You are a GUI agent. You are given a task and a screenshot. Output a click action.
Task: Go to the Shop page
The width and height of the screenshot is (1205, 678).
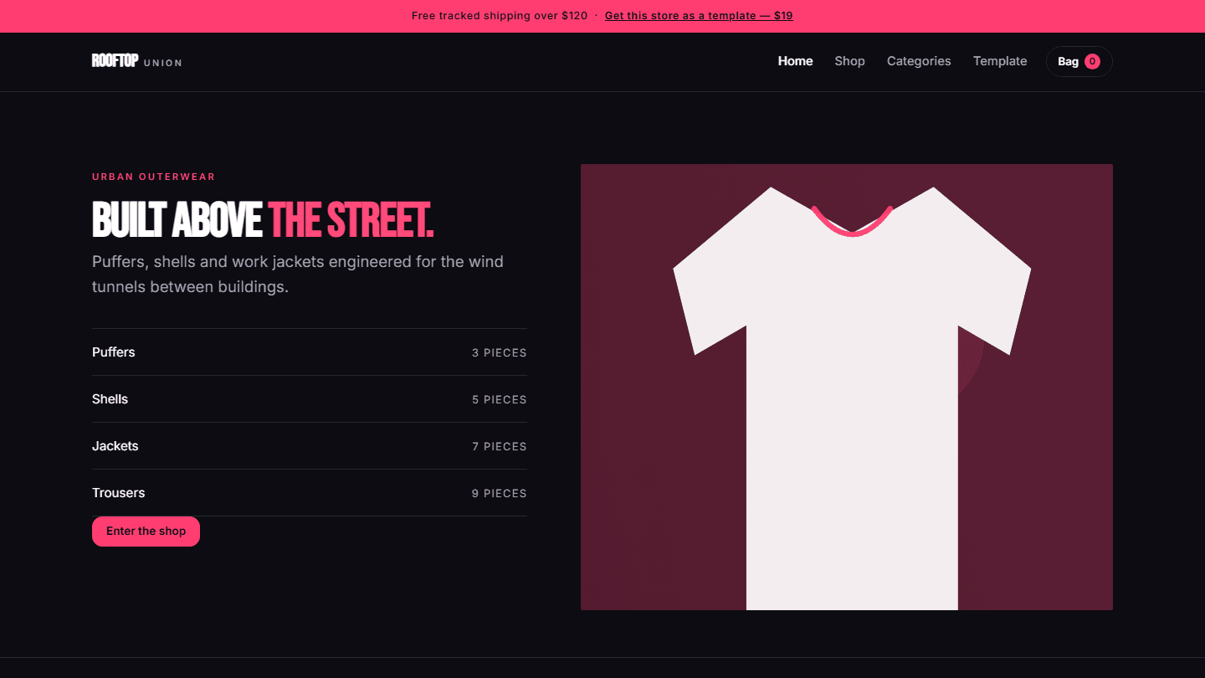[x=849, y=61]
